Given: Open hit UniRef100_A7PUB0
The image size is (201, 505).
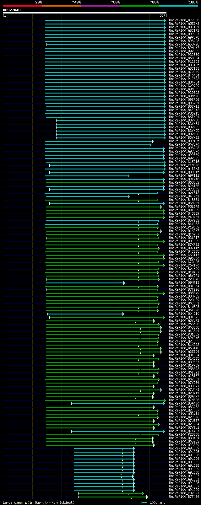Looking at the screenshot, I should coord(184,20).
